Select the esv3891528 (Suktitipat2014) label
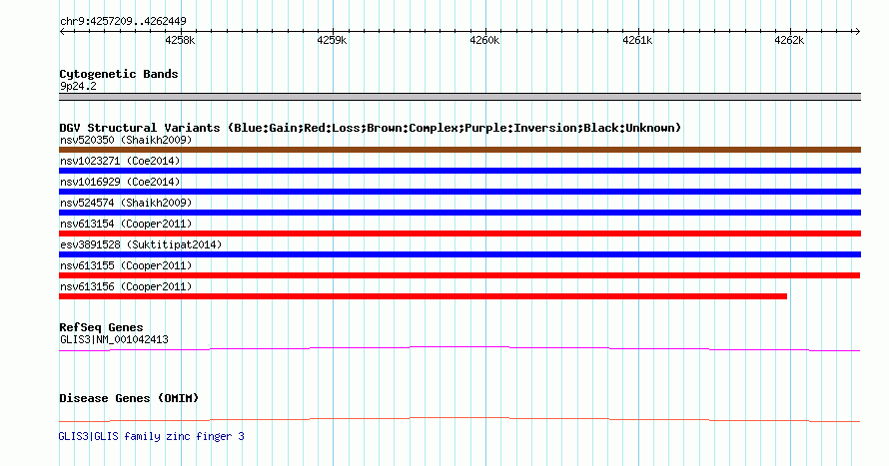Viewport: 889px width, 466px height. pos(141,244)
